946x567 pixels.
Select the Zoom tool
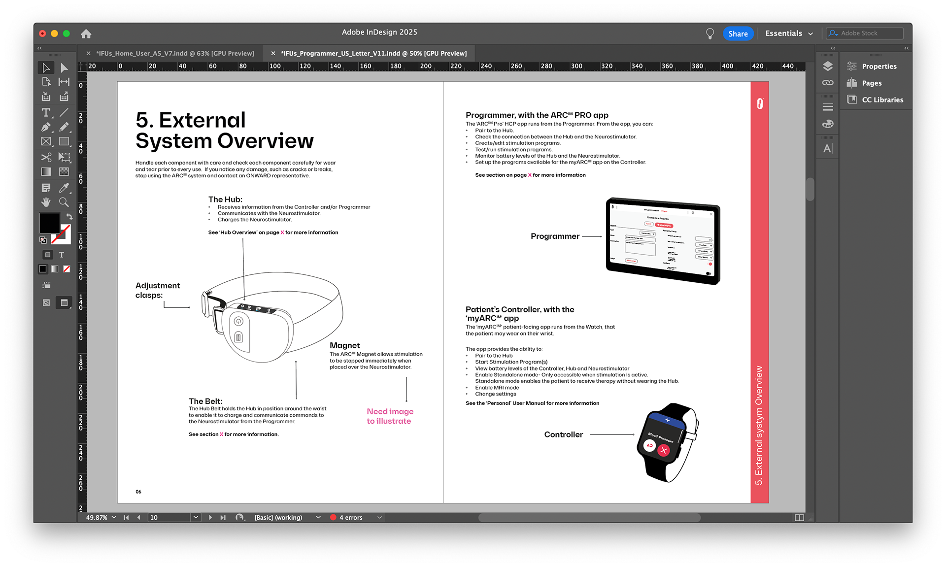tap(64, 202)
